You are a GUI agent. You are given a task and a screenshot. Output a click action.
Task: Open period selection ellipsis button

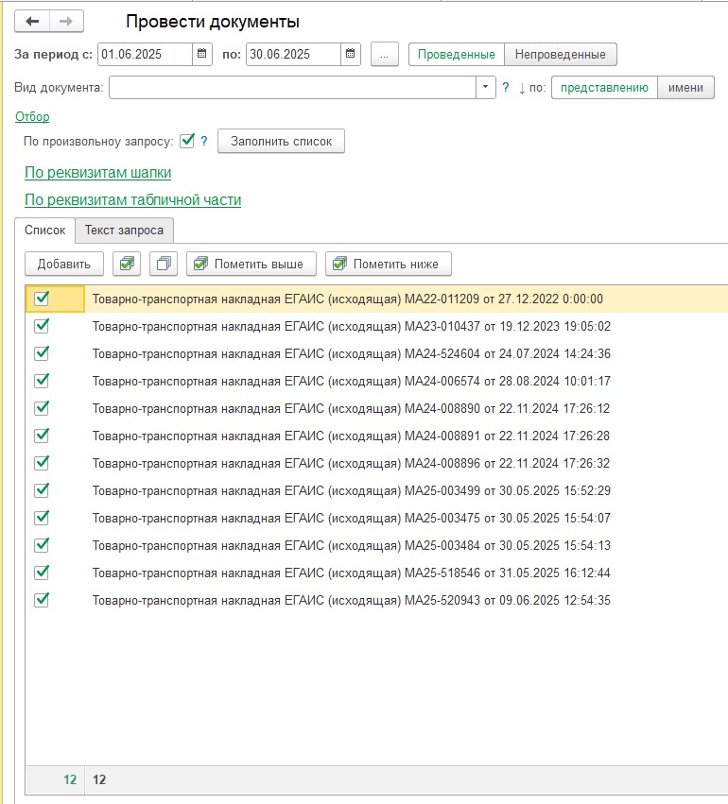(x=384, y=55)
